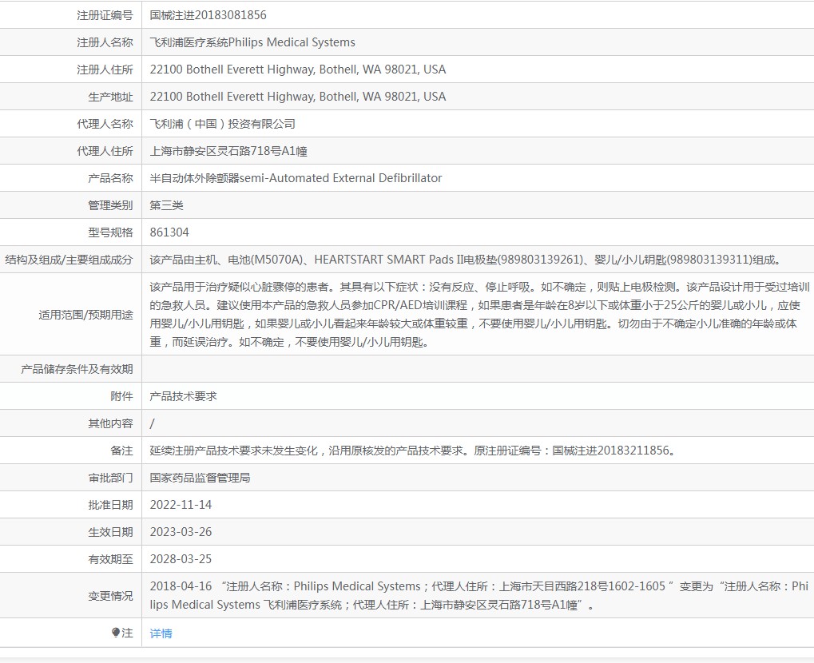Select agent name 飞利浦（中国）投资有限公司
This screenshot has width=814, height=663.
tap(223, 124)
